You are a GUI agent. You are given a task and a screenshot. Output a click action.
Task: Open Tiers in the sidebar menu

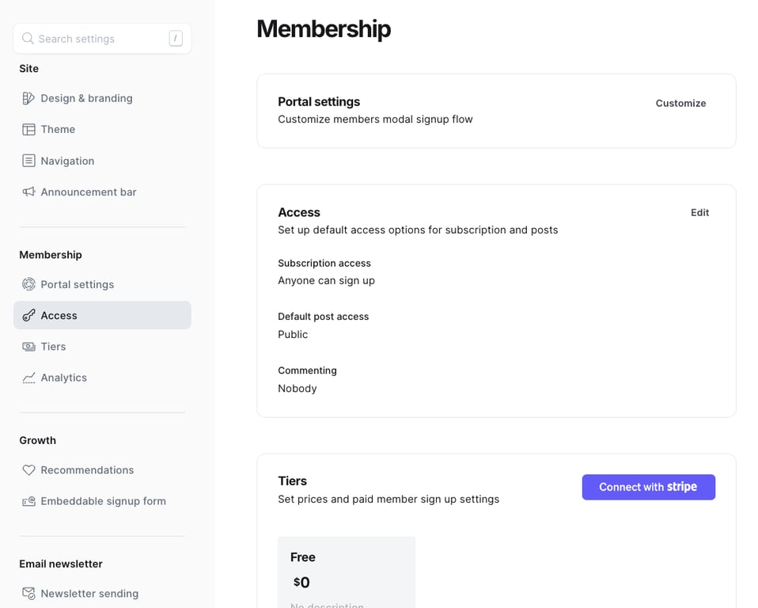click(53, 347)
